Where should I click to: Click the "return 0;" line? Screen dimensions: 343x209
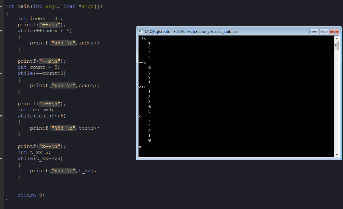pyautogui.click(x=31, y=195)
